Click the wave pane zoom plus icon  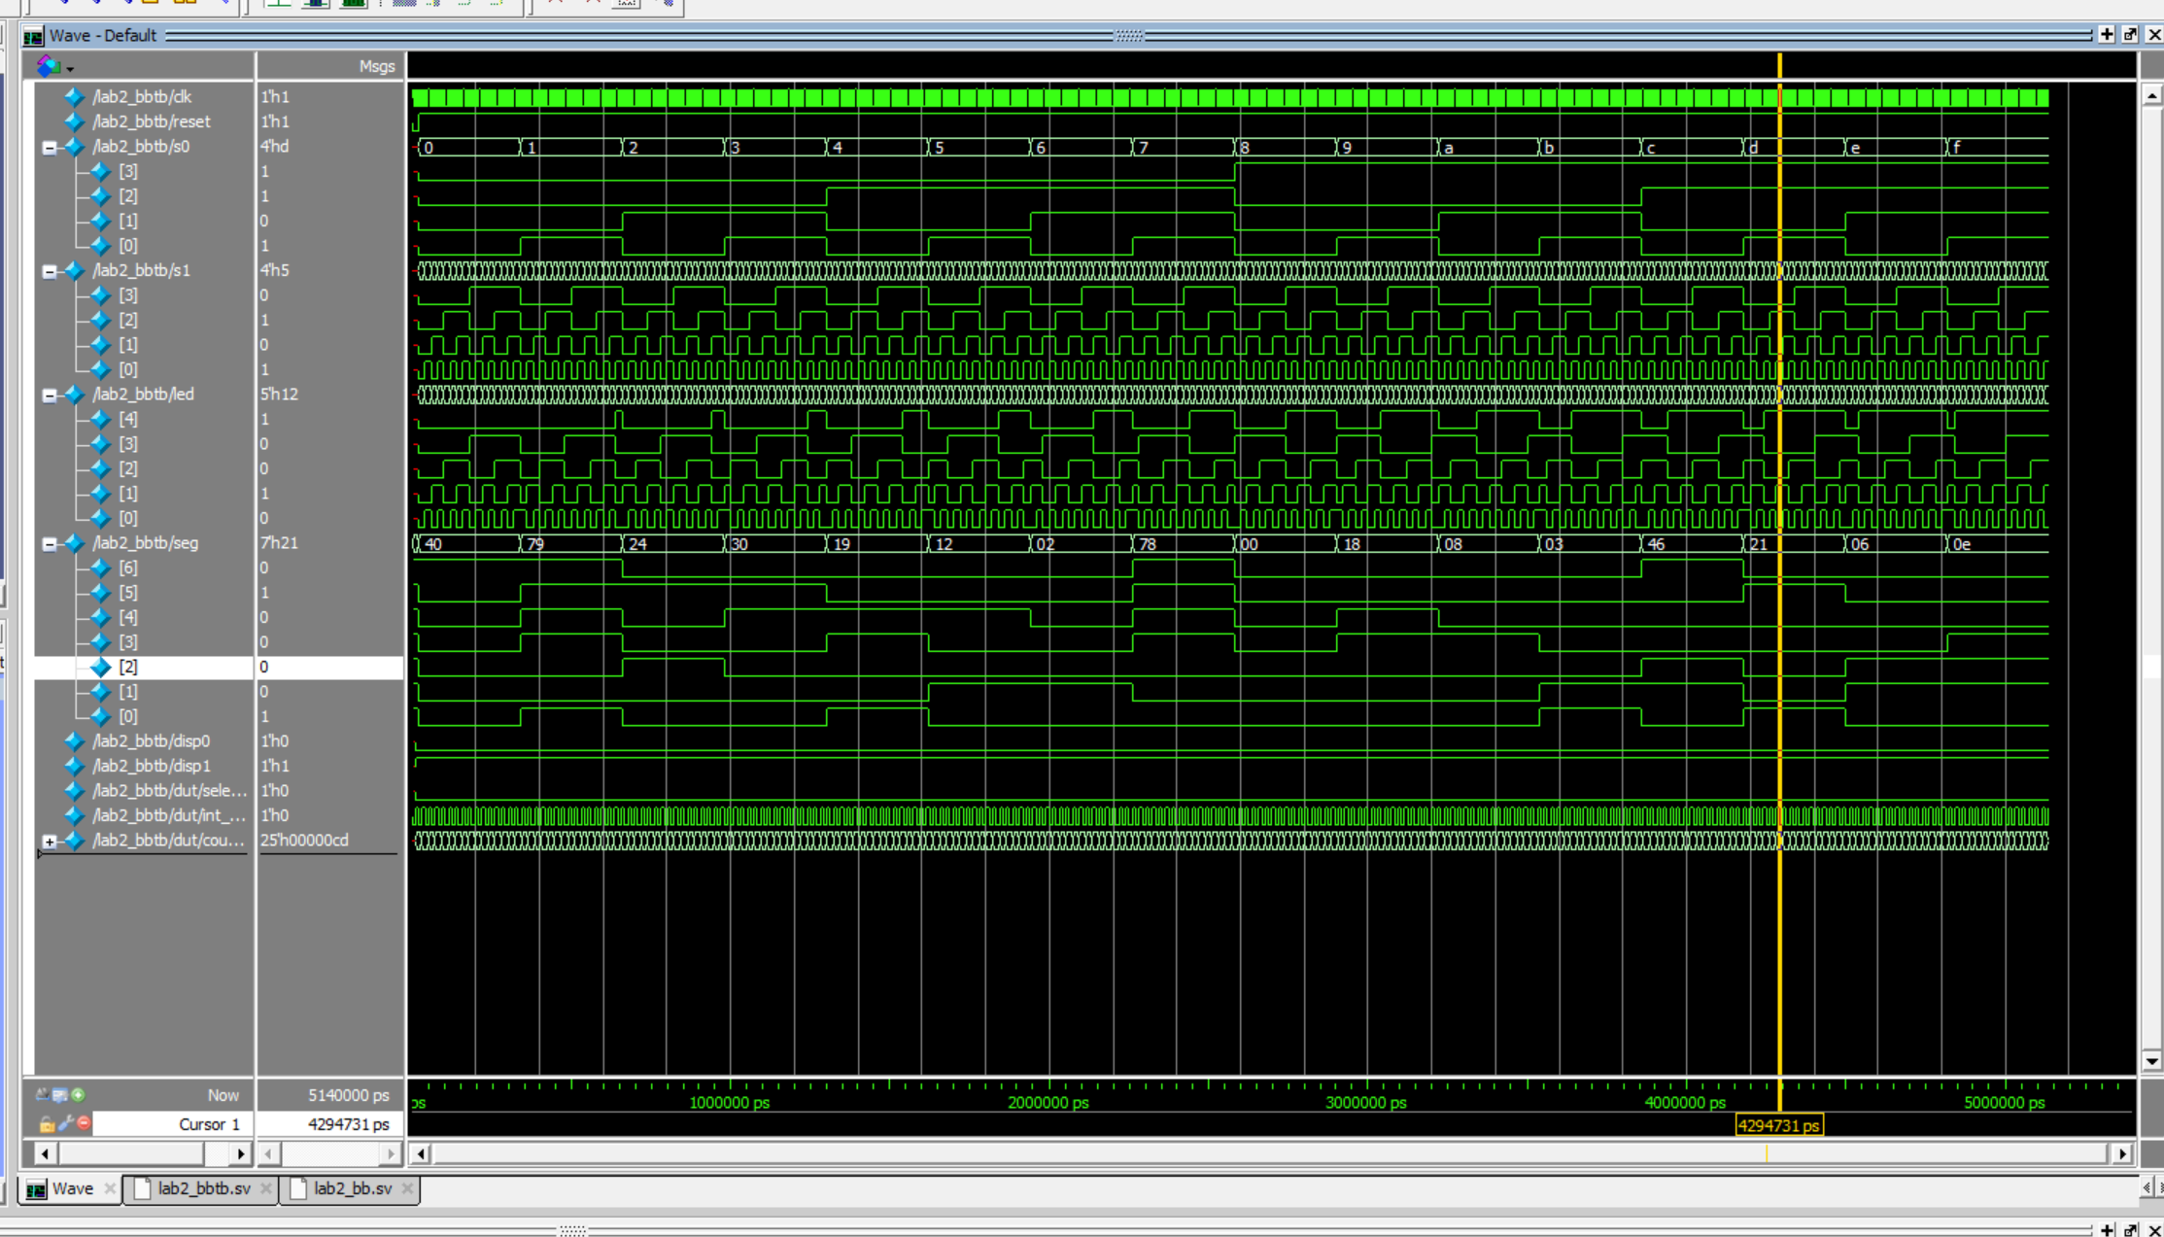coord(2106,35)
